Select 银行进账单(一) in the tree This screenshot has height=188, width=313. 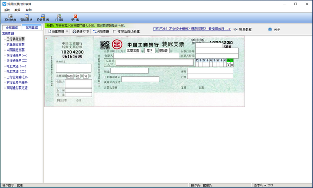17,55
